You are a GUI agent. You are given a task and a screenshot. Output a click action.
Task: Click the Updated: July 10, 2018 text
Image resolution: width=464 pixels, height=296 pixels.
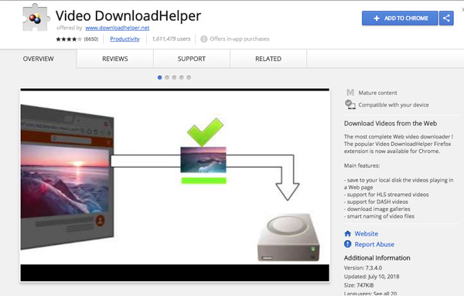(371, 277)
